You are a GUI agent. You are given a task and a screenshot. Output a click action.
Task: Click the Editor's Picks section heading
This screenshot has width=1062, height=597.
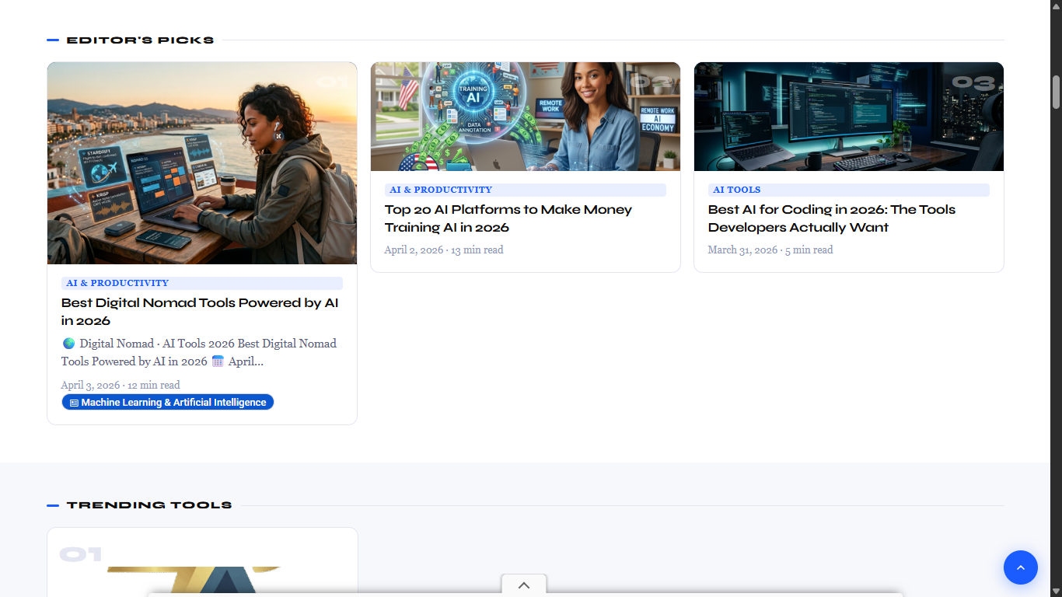click(140, 40)
